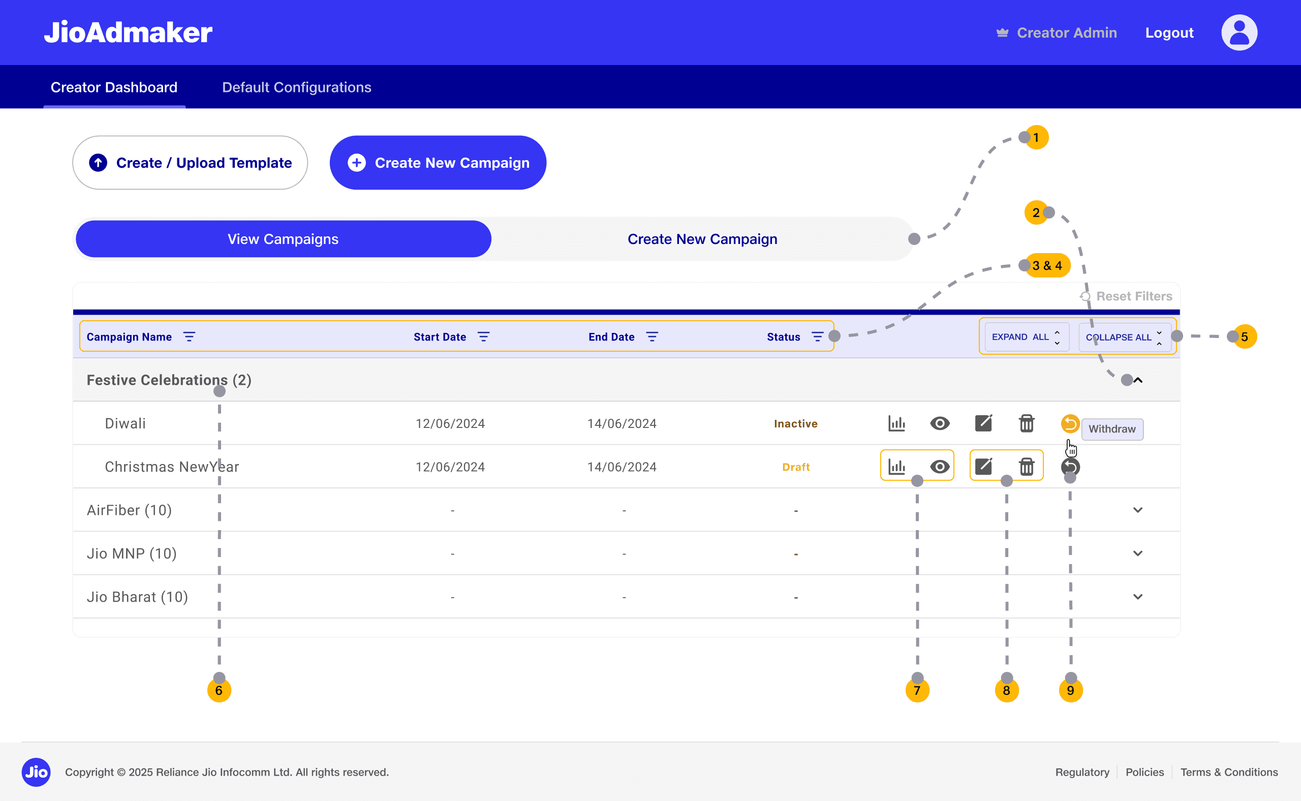Click the Logout link
This screenshot has height=801, width=1301.
coord(1168,33)
